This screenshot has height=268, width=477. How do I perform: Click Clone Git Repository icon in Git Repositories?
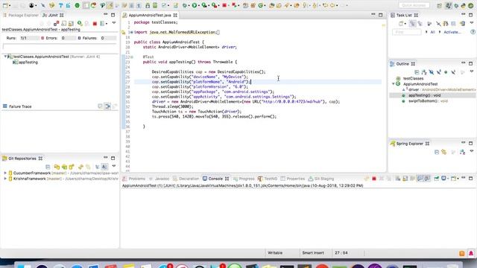coord(64,167)
